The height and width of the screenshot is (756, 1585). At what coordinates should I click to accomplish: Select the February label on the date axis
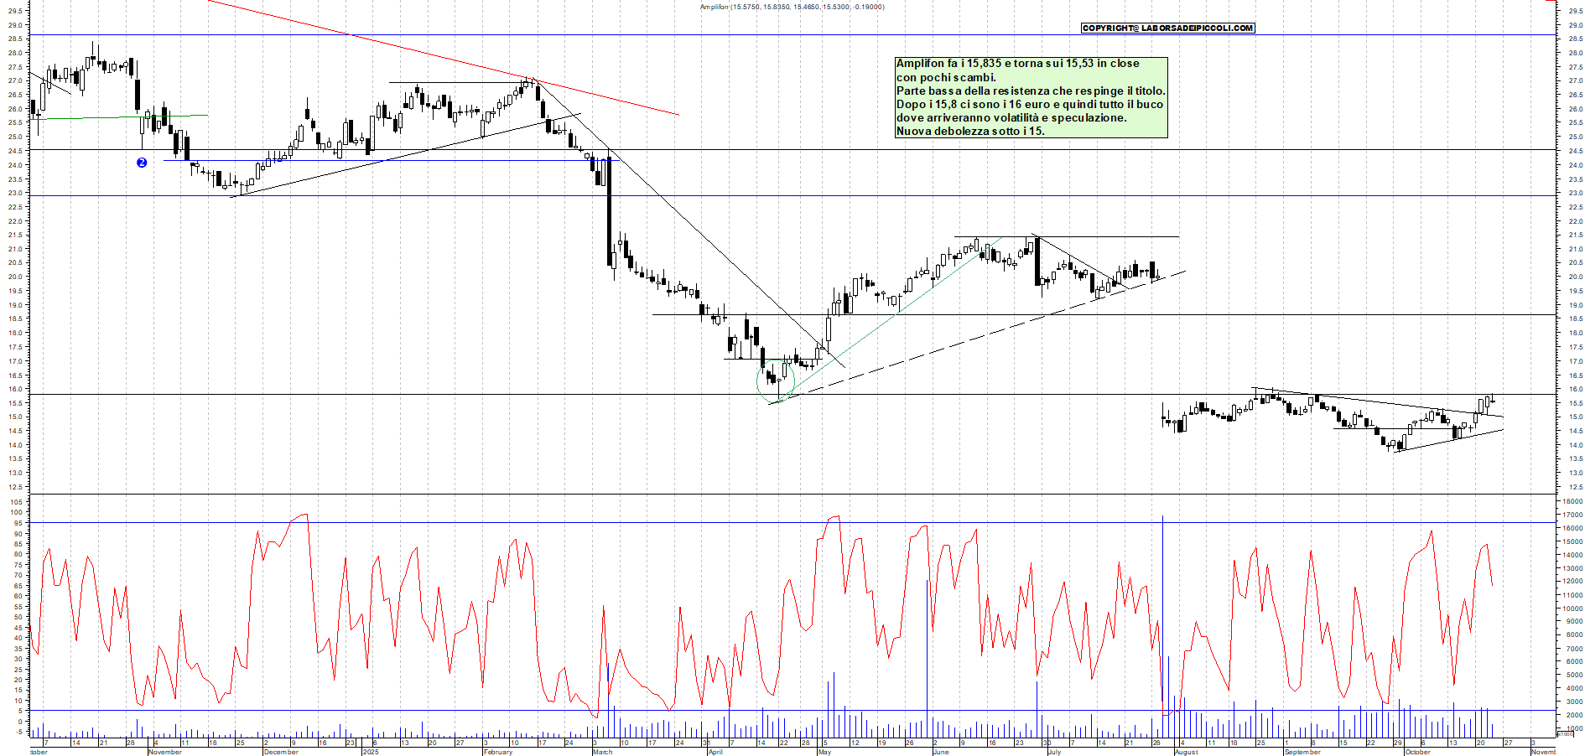(x=498, y=752)
